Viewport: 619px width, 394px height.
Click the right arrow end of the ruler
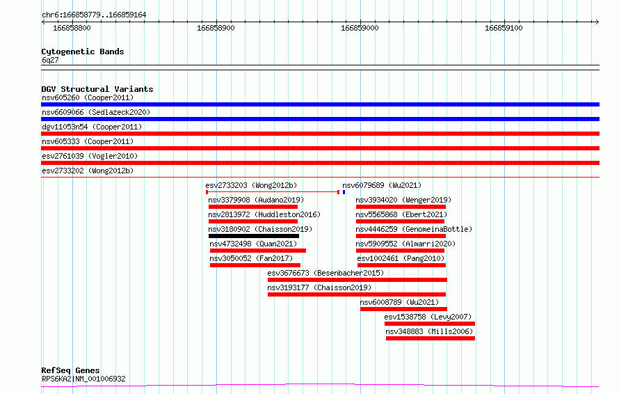point(597,22)
